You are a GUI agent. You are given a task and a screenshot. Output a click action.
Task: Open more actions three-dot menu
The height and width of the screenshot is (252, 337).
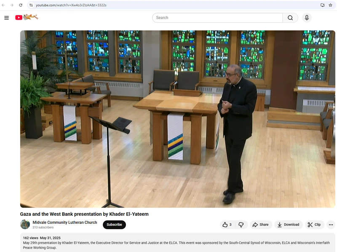click(331, 225)
